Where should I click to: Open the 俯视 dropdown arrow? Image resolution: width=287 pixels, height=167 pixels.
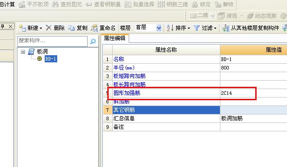tap(241, 16)
